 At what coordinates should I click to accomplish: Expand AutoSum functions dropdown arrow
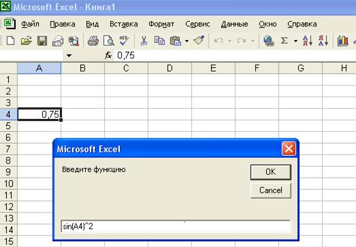pos(295,41)
